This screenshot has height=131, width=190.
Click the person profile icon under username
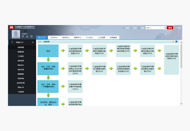27,36
